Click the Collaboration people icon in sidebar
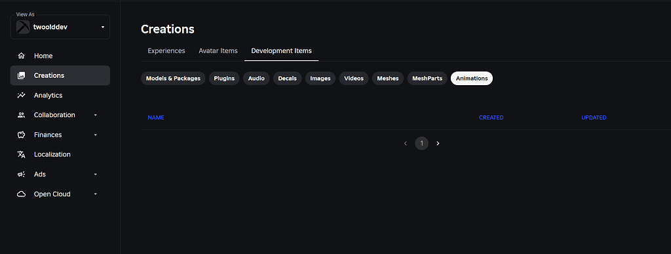Viewport: 671px width, 254px height. tap(21, 115)
